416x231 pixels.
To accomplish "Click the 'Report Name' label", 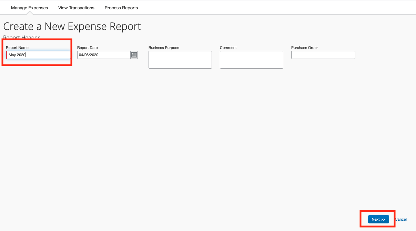I will [17, 48].
